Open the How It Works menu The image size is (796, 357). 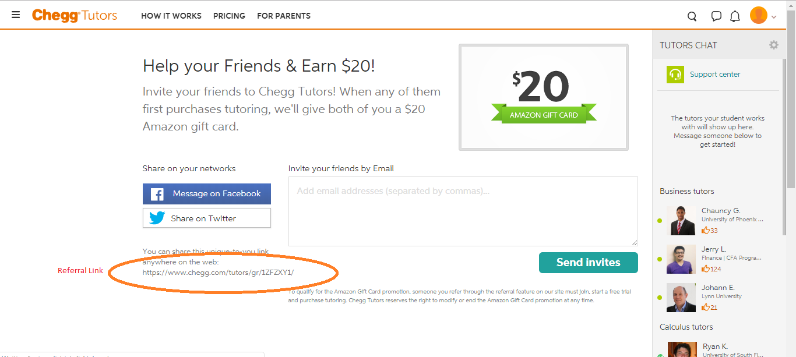coord(171,16)
